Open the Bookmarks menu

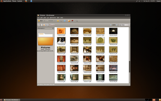point(53,18)
